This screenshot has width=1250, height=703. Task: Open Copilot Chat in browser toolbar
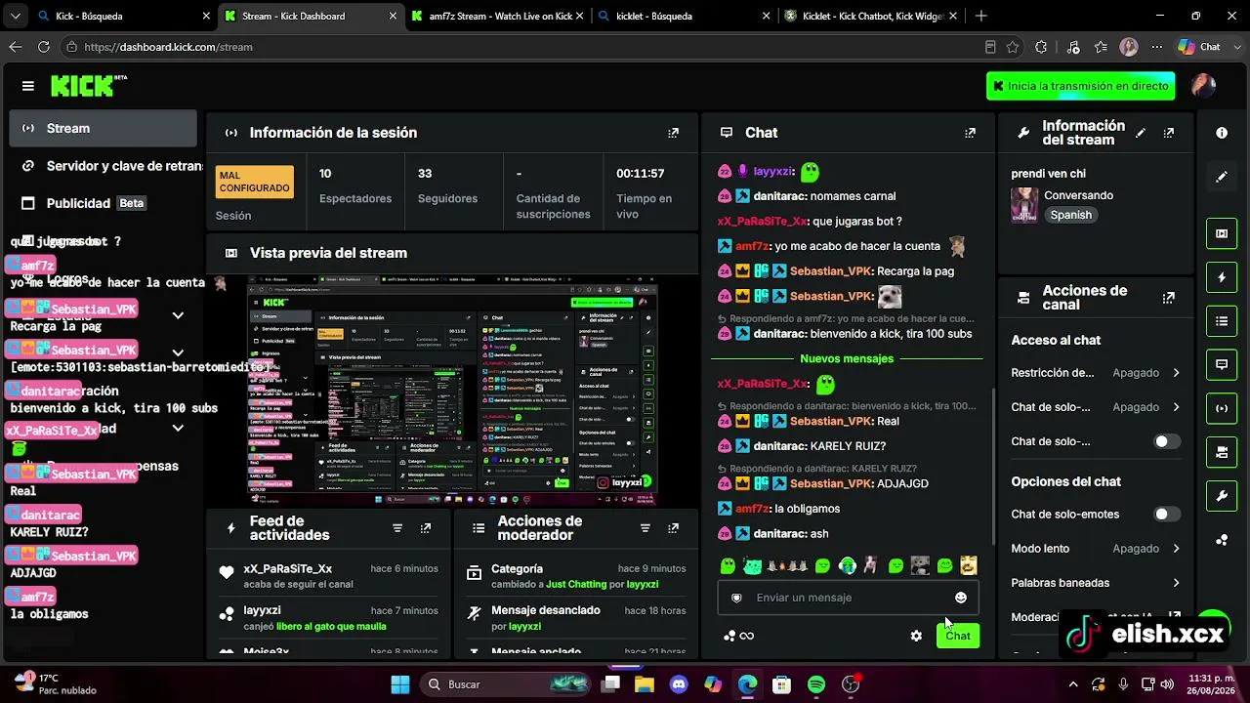tap(1199, 47)
